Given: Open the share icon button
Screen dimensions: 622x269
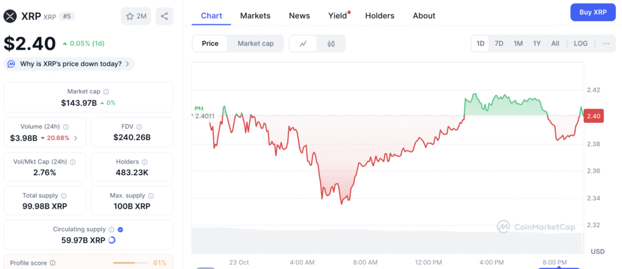Looking at the screenshot, I should tap(164, 16).
